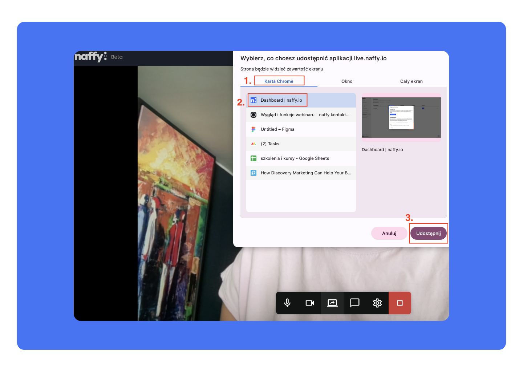523x372 pixels.
Task: Select How Discovery Marketing Can Help row
Action: click(301, 173)
